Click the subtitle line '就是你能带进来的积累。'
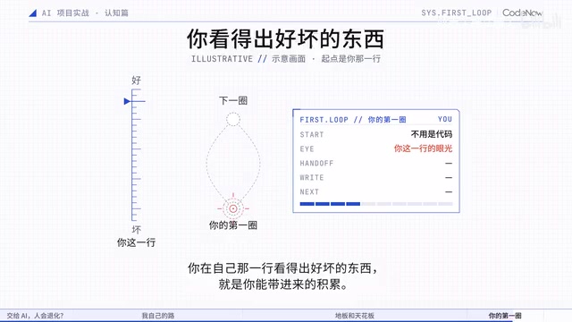The image size is (572, 322). (x=283, y=284)
